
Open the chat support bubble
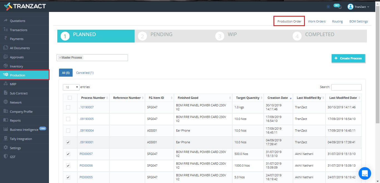click(x=365, y=174)
